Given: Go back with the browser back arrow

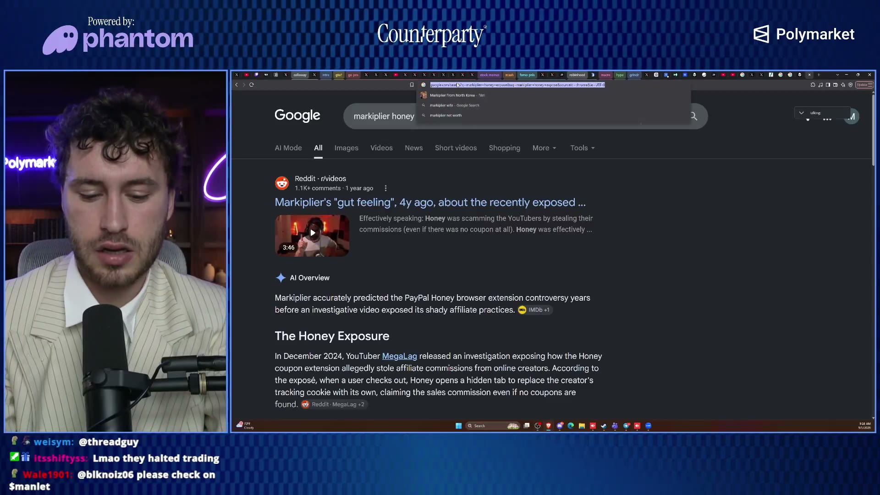Looking at the screenshot, I should (236, 85).
